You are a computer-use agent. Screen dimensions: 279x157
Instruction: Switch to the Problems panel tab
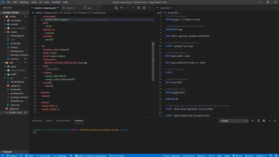click(37, 121)
